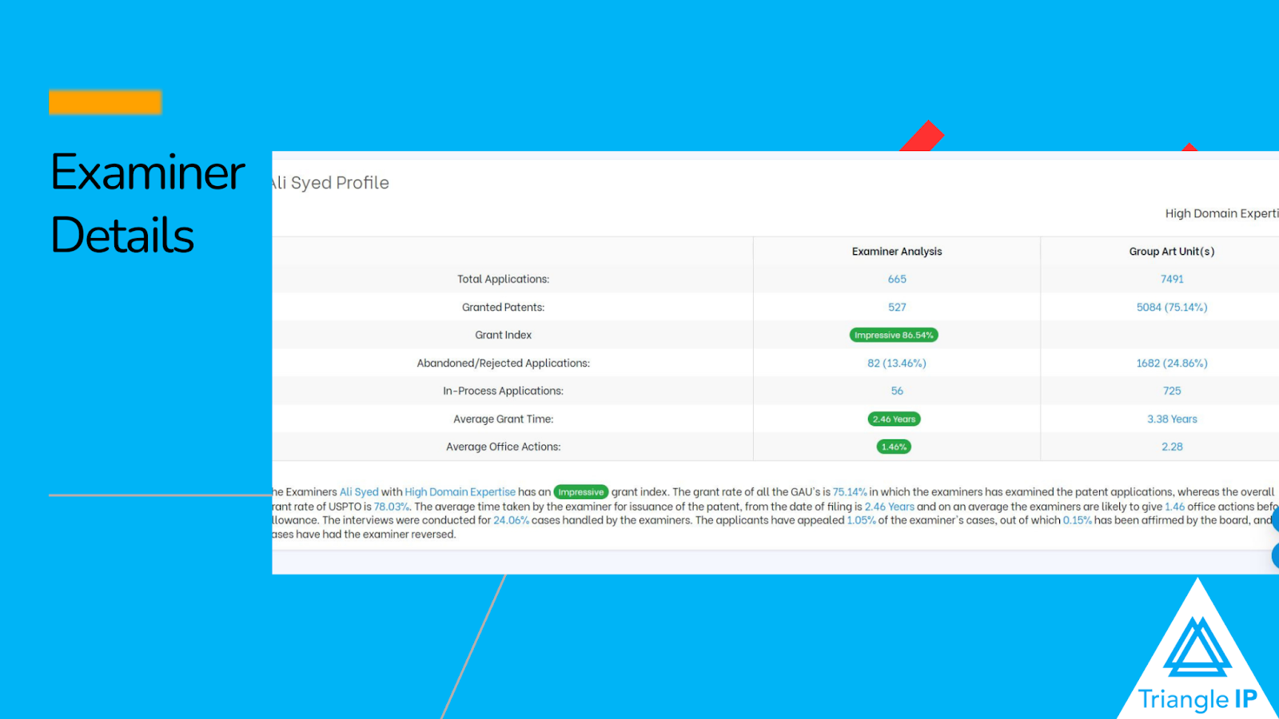
Task: Click the High Domain Expertise label at top right
Action: click(1221, 213)
